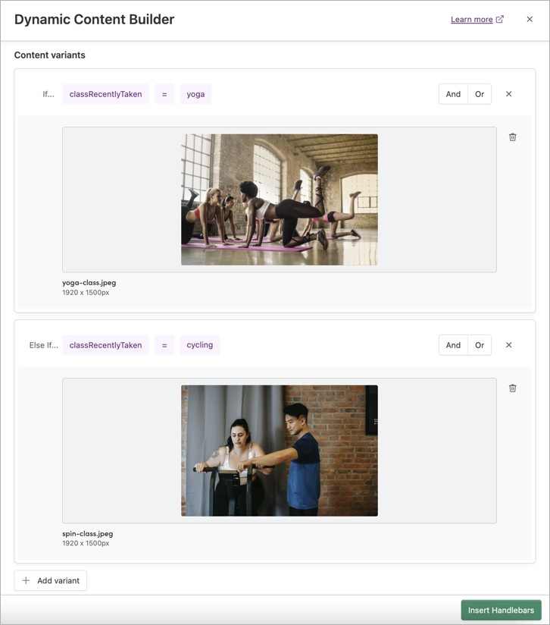Image resolution: width=550 pixels, height=625 pixels.
Task: Open classRecentlyTaken field in the Else If row
Action: pos(105,345)
